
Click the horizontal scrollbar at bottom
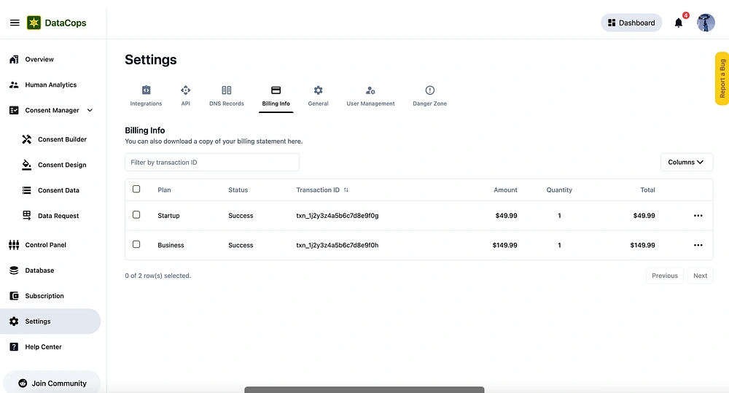click(364, 390)
